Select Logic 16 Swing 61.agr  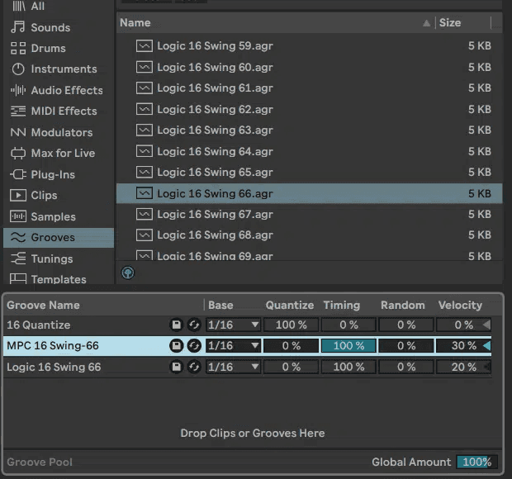[x=309, y=88]
